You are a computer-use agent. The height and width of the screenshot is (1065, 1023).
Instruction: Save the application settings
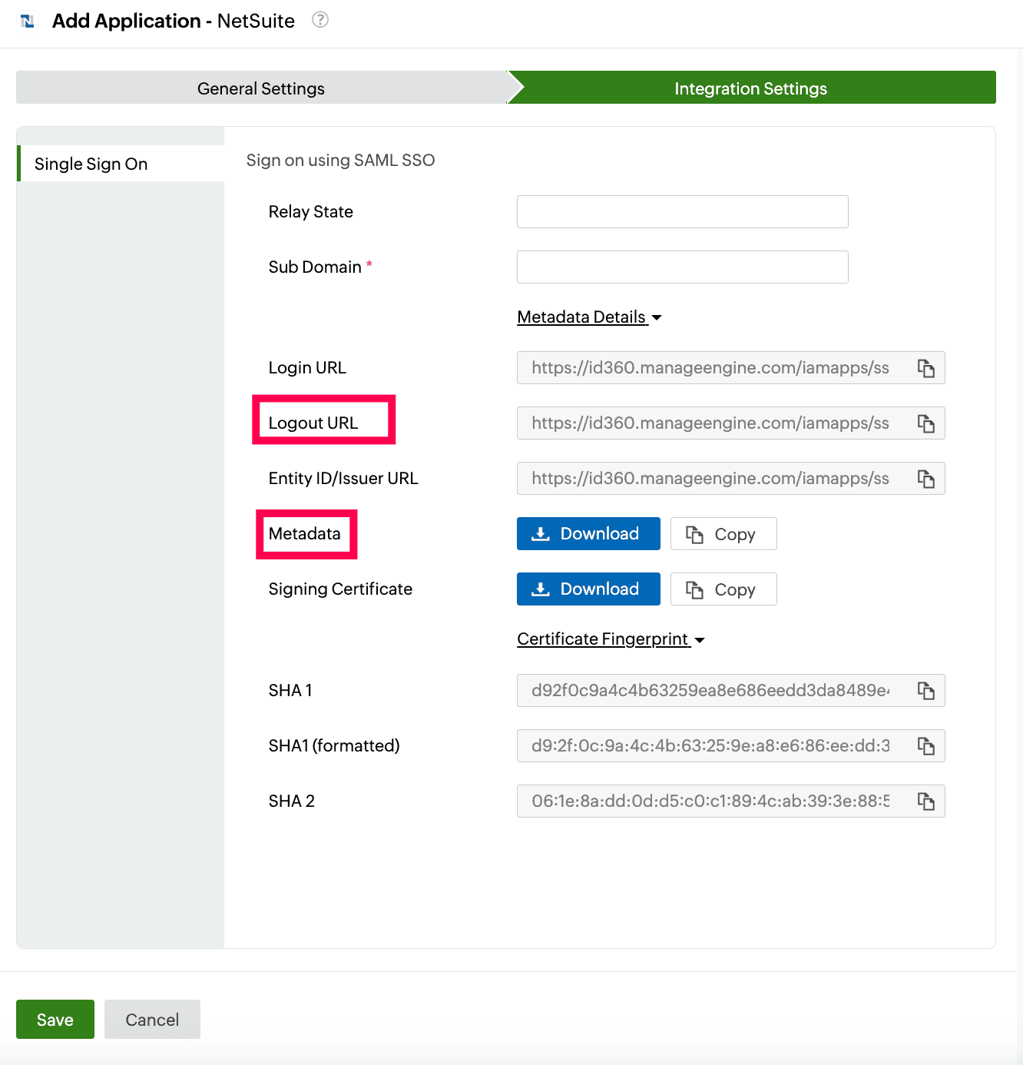[x=55, y=1020]
